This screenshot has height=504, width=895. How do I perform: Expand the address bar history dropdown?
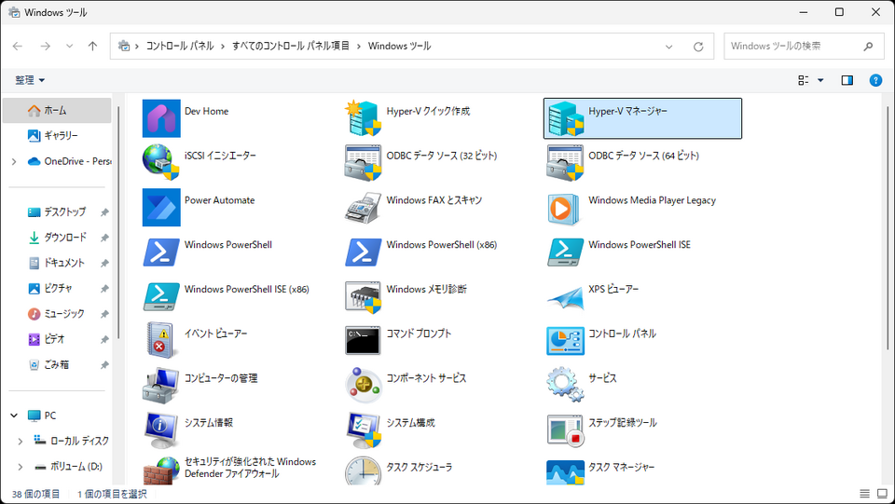pos(669,47)
